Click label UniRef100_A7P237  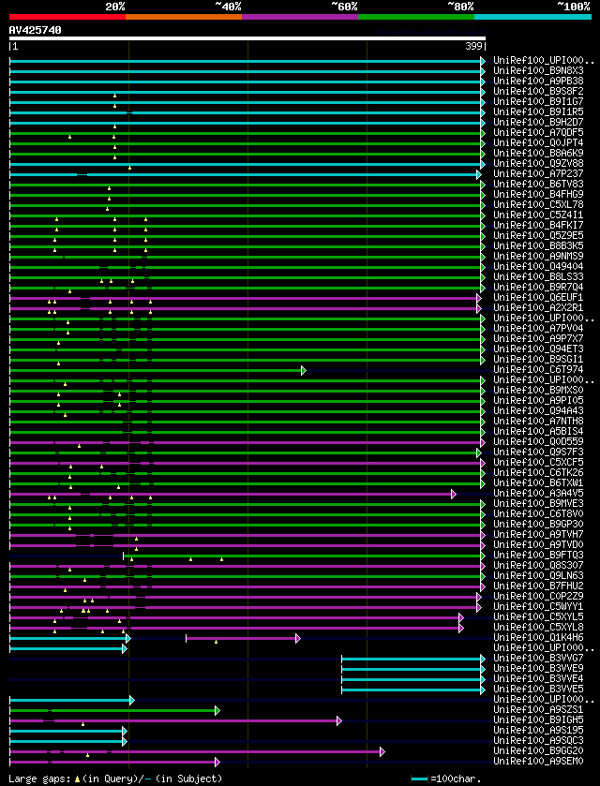[x=538, y=174]
